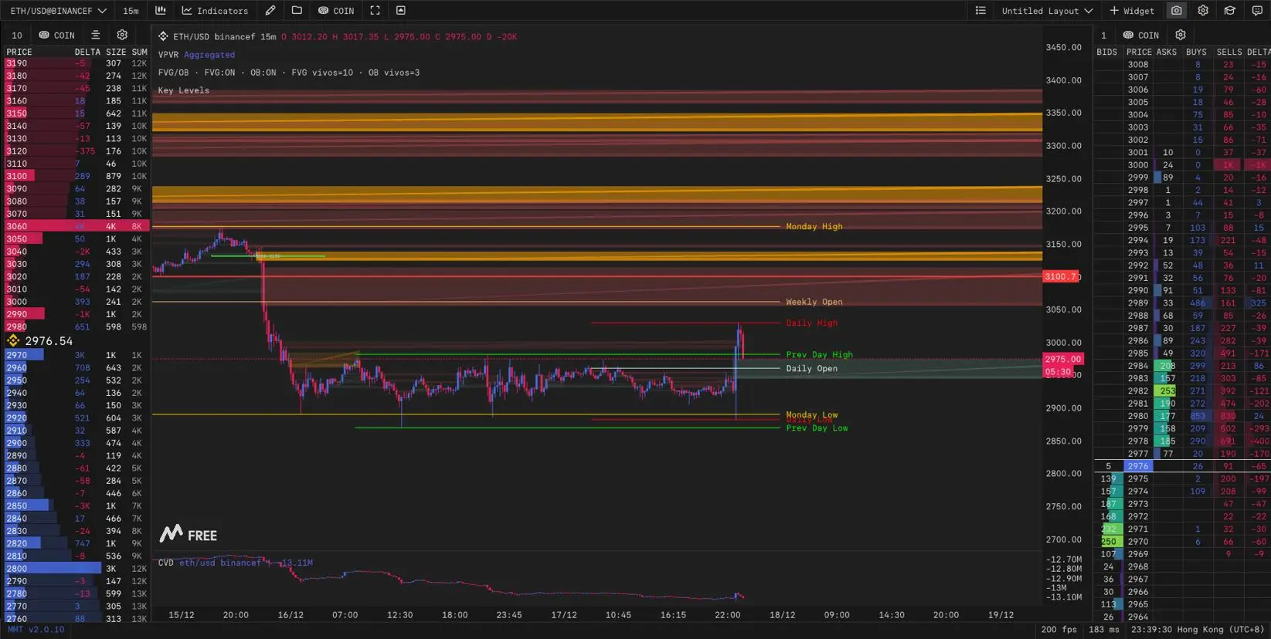Click the PRICE column header in left ladder
This screenshot has width=1271, height=639.
pyautogui.click(x=19, y=52)
